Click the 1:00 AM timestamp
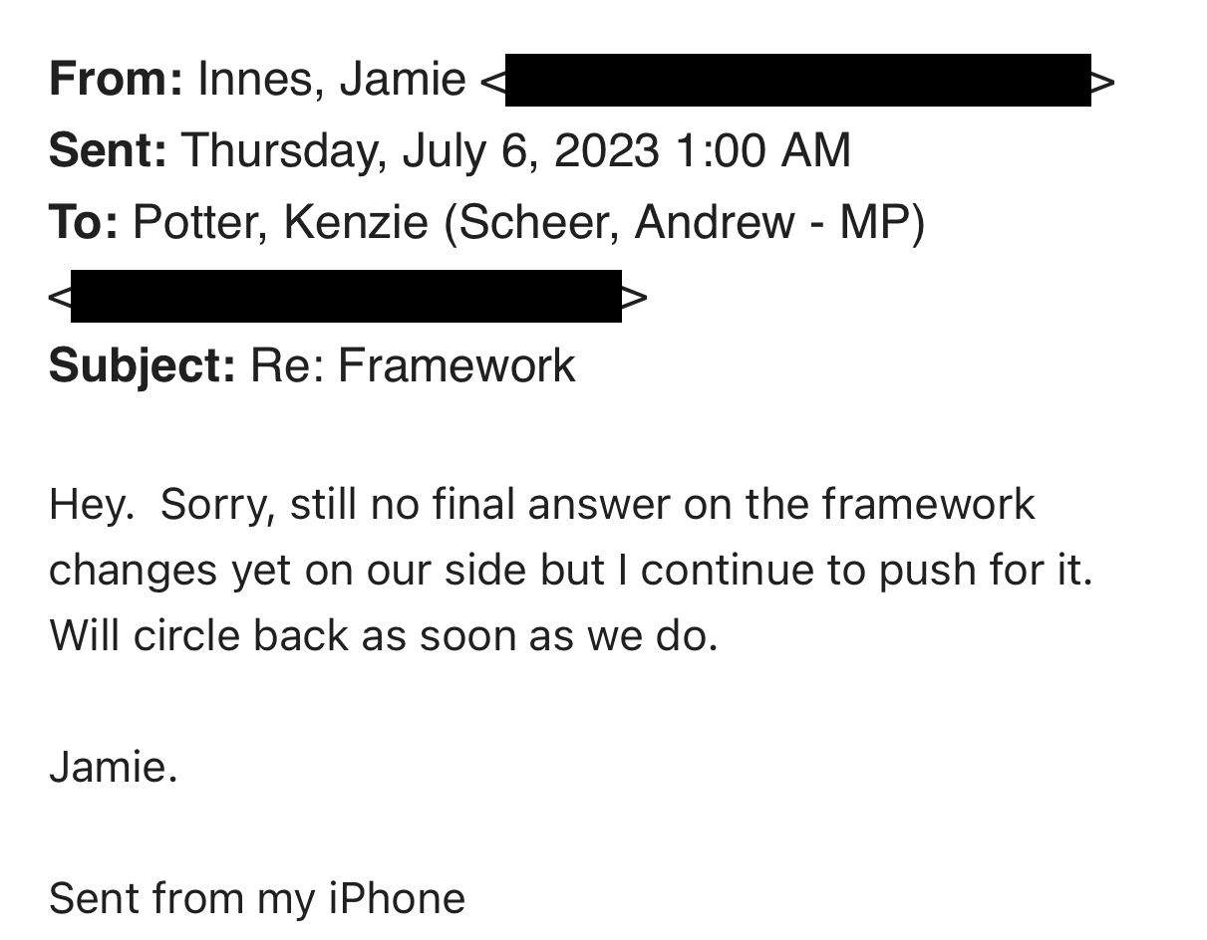Image resolution: width=1207 pixels, height=940 pixels. click(x=762, y=150)
